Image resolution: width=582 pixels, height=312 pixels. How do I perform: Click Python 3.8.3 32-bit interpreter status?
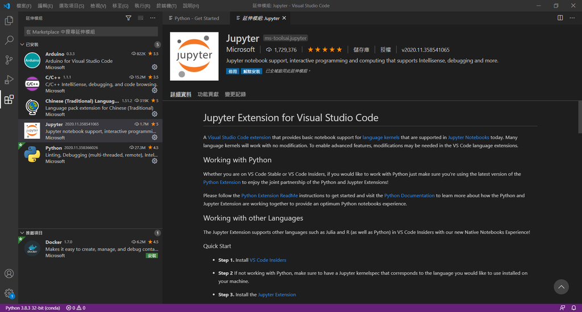click(32, 308)
